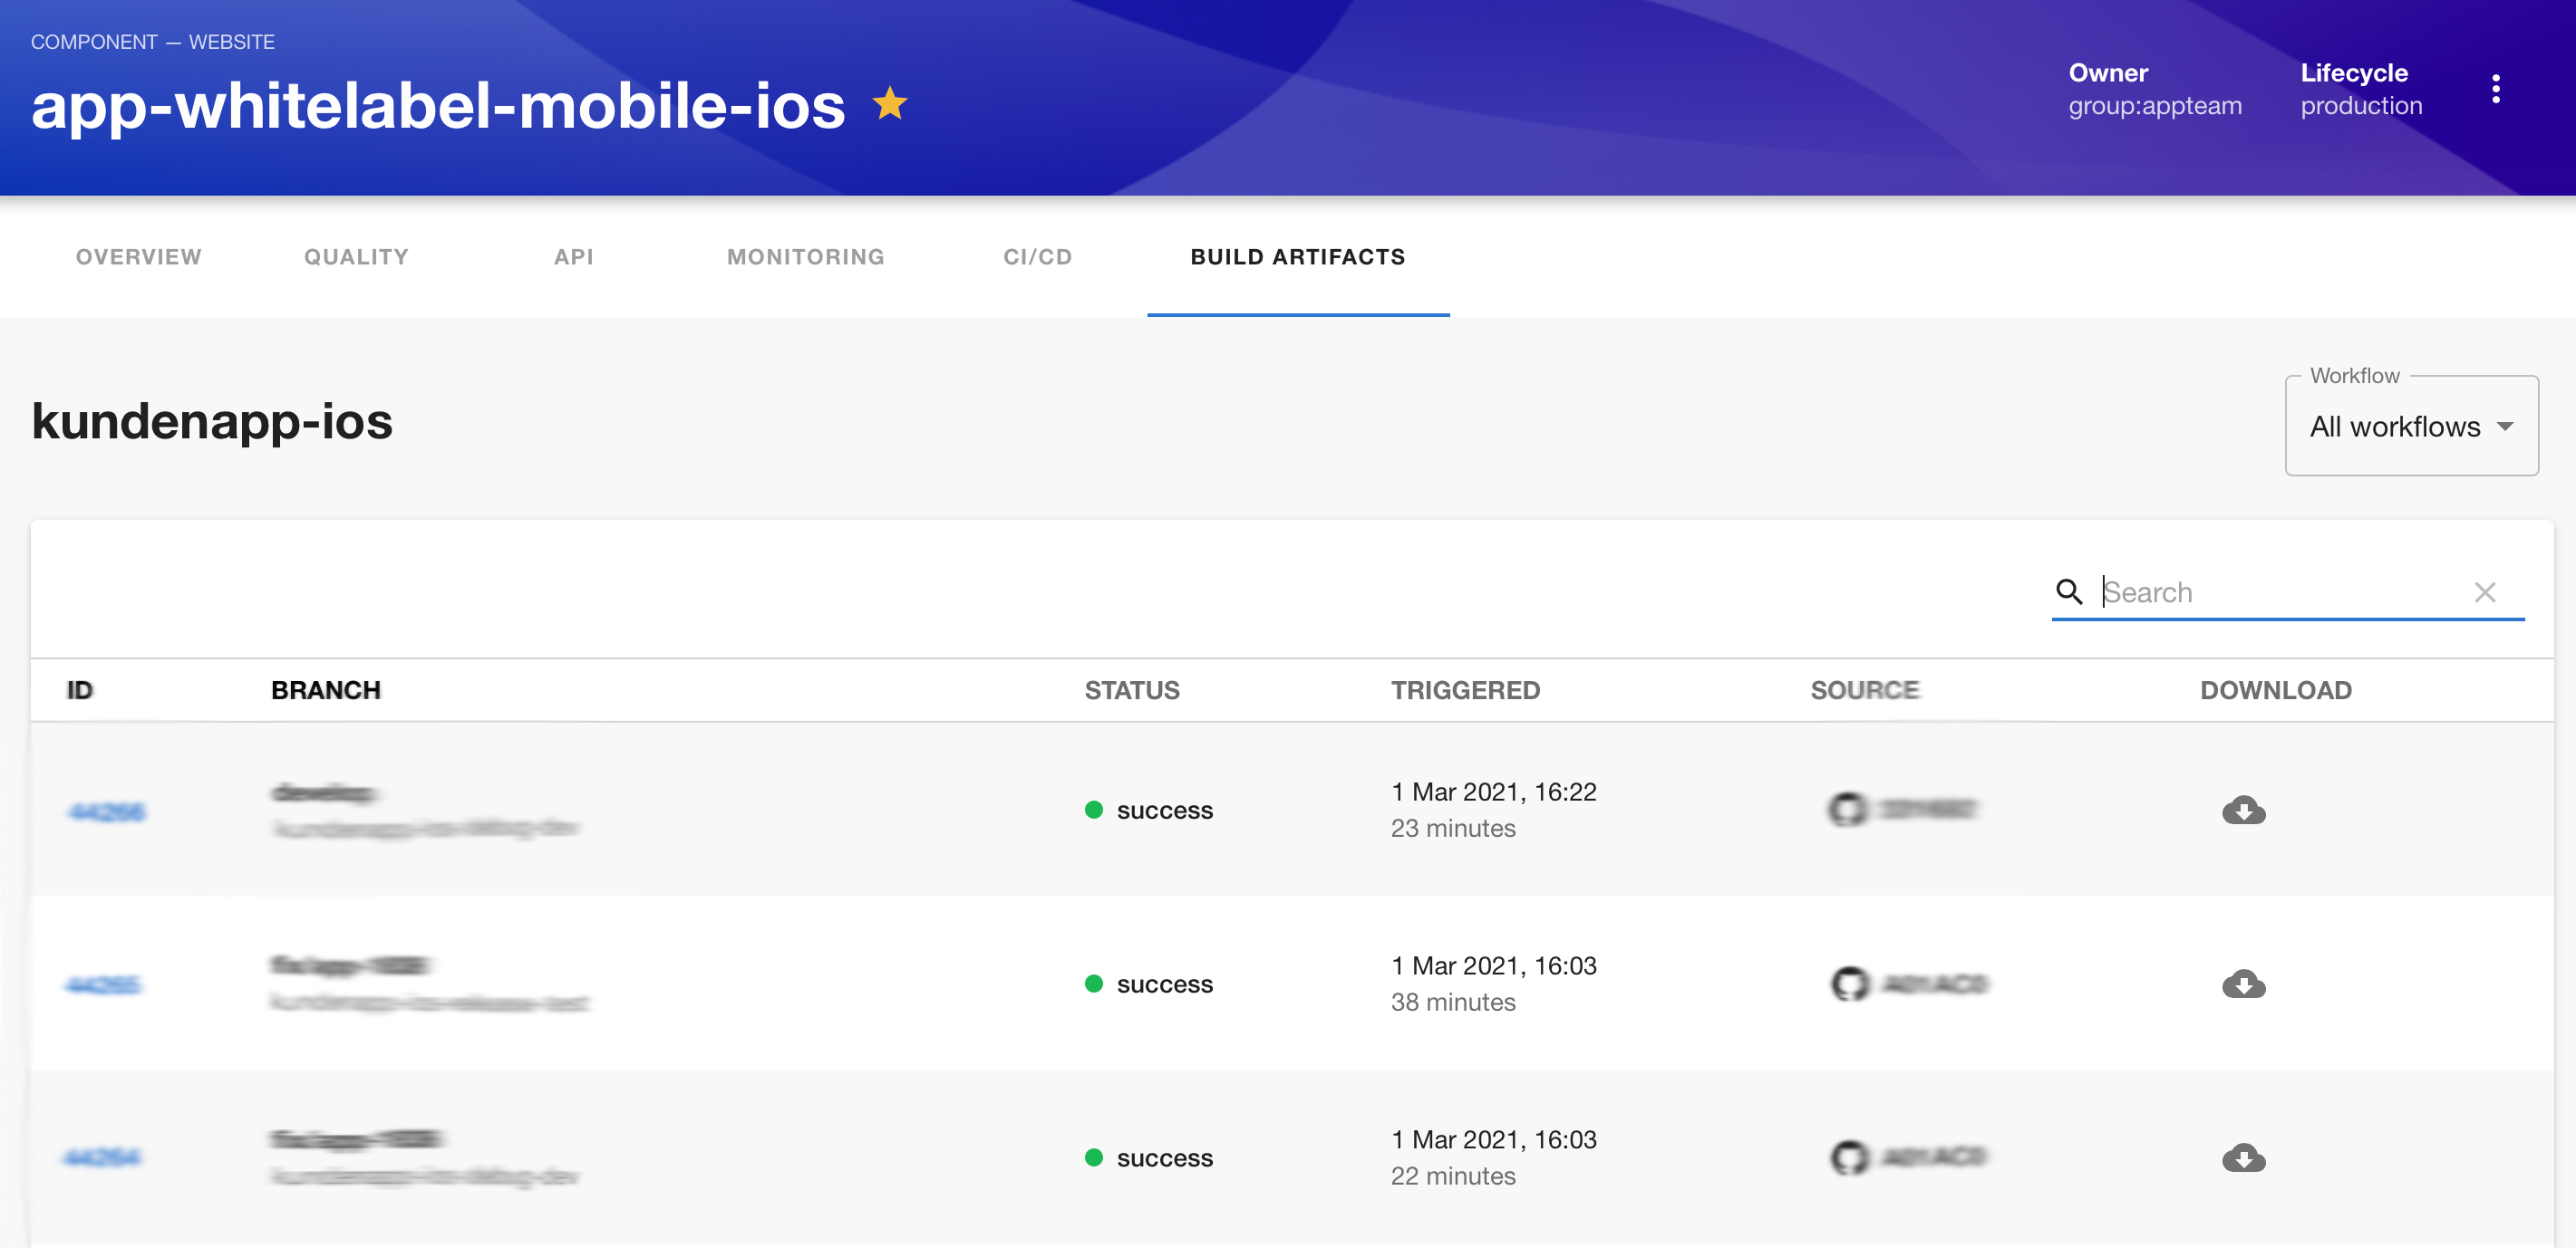This screenshot has width=2576, height=1248.
Task: Click the favorite star next to the title
Action: click(x=889, y=104)
